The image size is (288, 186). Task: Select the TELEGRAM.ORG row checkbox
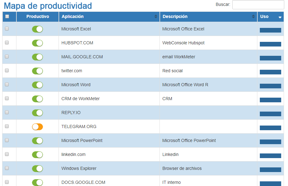coord(7,126)
